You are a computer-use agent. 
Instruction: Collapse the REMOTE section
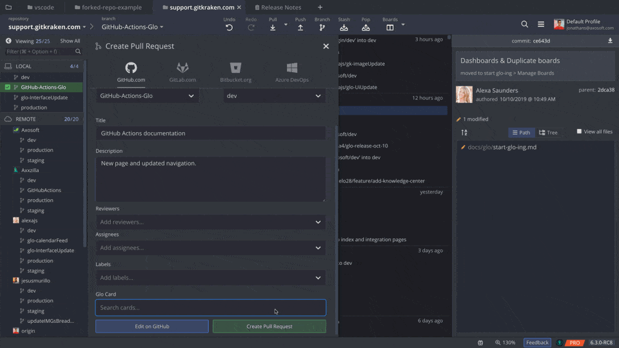[41, 119]
